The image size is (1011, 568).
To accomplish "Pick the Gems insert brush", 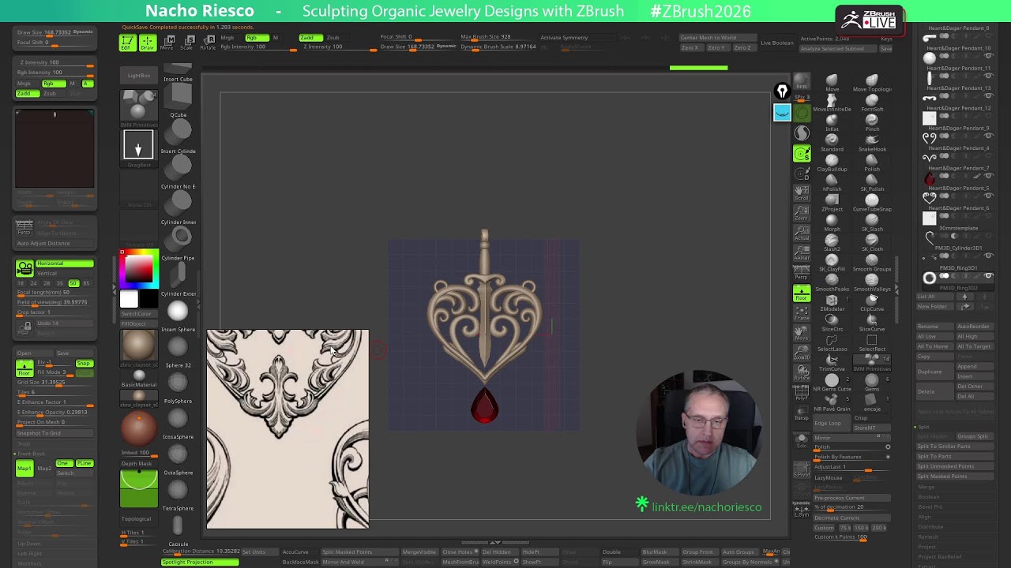I will [x=872, y=383].
